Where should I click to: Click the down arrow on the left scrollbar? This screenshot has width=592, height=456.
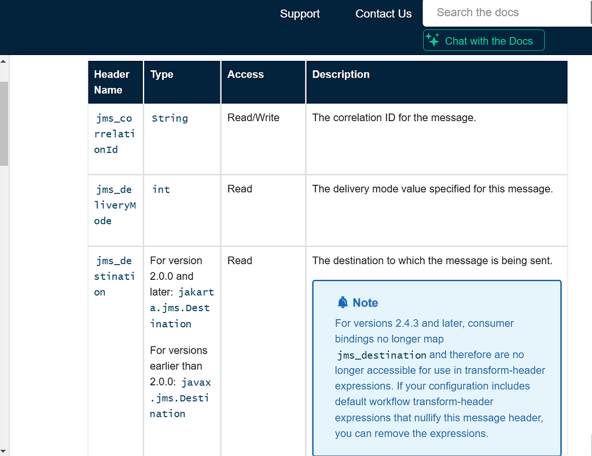3,451
